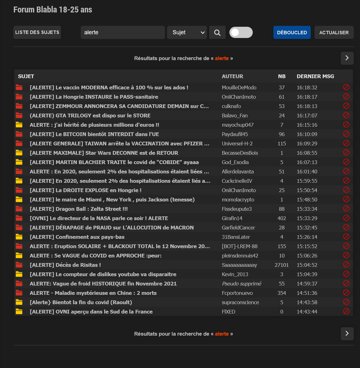Click last message time 16:18:32
This screenshot has width=360, height=368.
(x=307, y=87)
